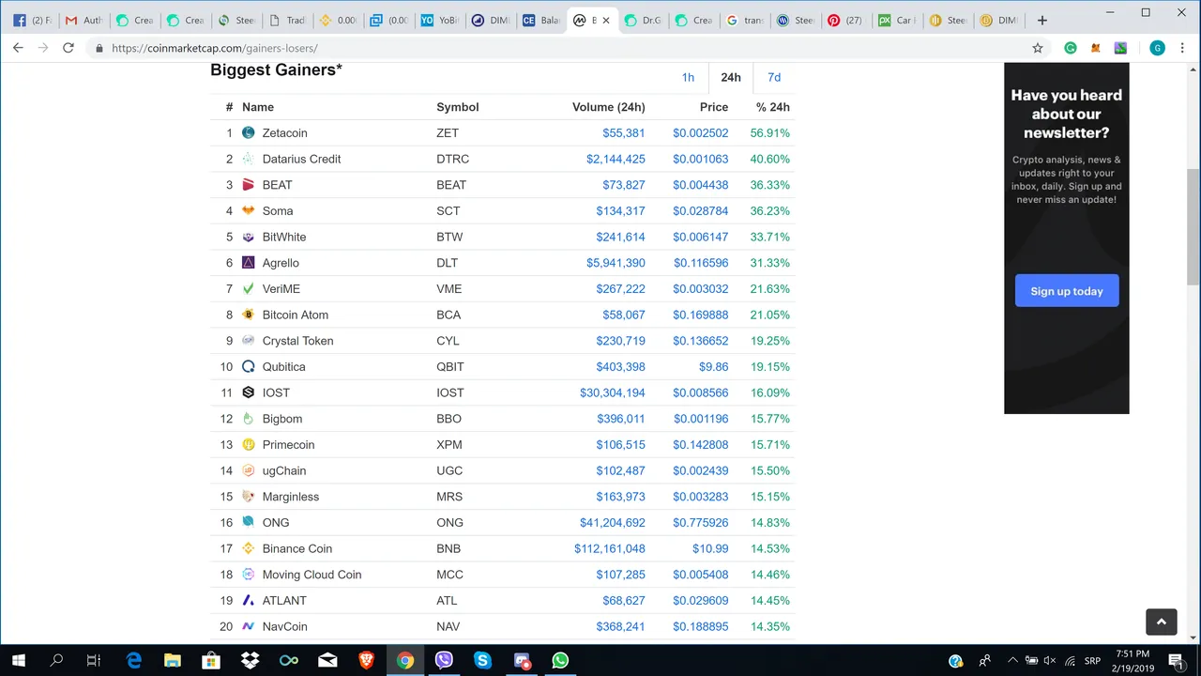
Task: Open Microsoft Edge from taskbar
Action: pos(132,661)
